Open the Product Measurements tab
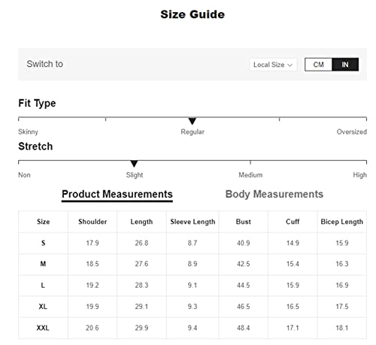Image resolution: width=376 pixels, height=345 pixels. pyautogui.click(x=117, y=195)
